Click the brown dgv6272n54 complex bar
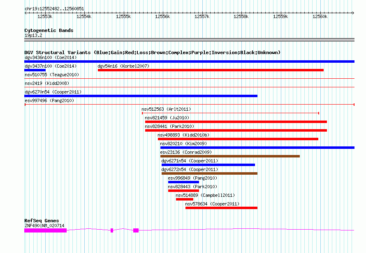 pyautogui.click(x=209, y=173)
